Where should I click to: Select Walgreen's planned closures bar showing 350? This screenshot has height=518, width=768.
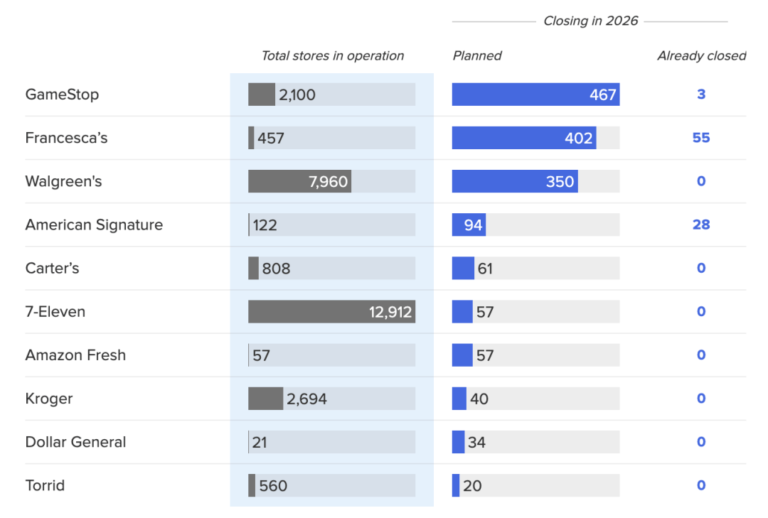pyautogui.click(x=514, y=181)
